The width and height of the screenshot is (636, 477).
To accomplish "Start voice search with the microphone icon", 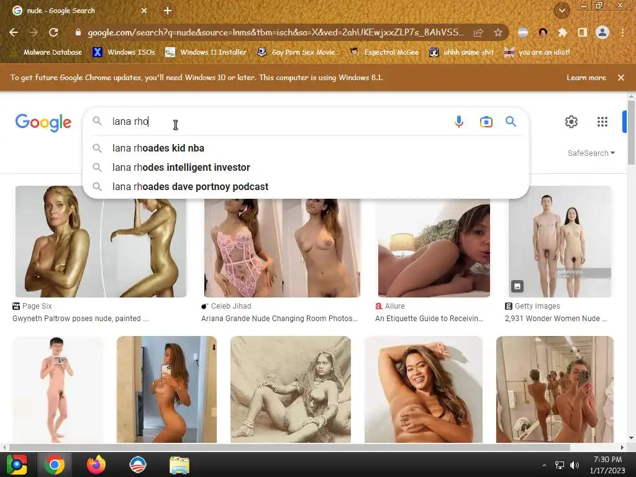I will (x=459, y=122).
